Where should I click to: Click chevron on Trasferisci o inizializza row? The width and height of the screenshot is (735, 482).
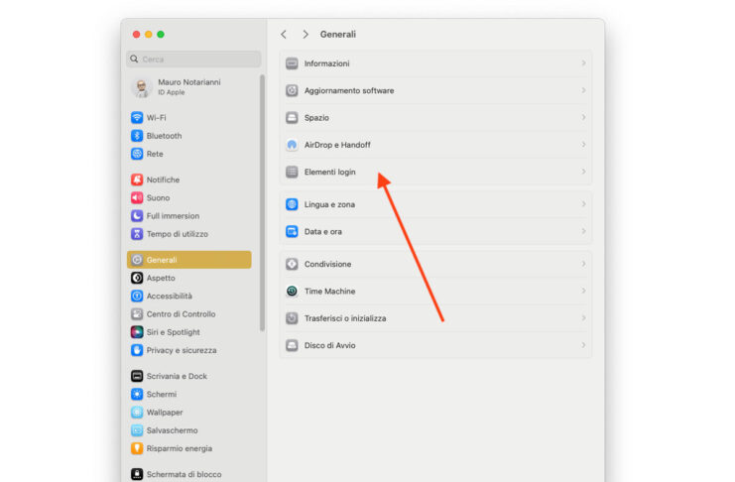[x=583, y=318]
